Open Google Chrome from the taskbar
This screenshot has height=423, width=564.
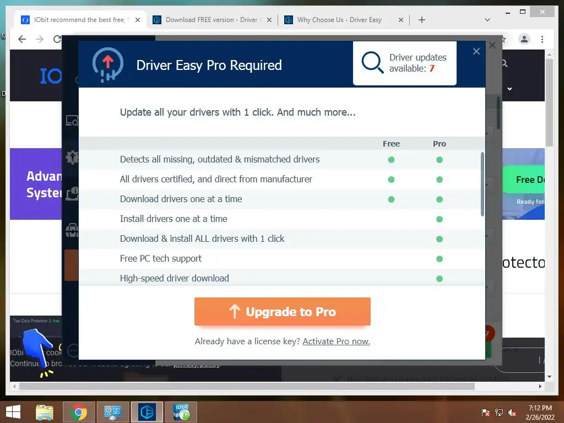(x=79, y=412)
